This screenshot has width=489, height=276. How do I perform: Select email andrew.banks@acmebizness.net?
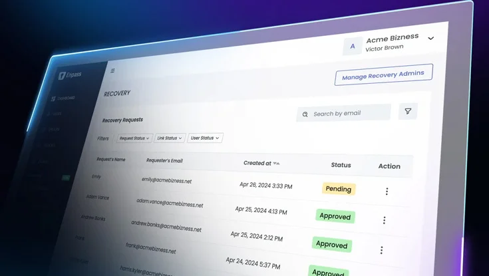click(x=166, y=226)
